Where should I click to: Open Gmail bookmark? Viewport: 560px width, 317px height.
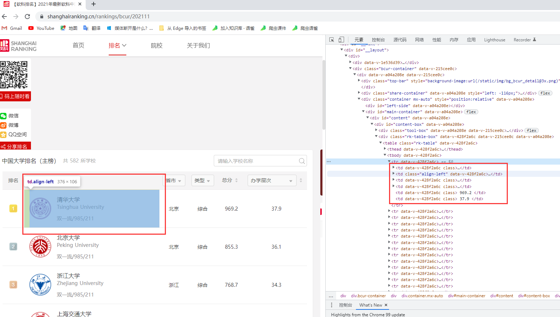pos(12,28)
